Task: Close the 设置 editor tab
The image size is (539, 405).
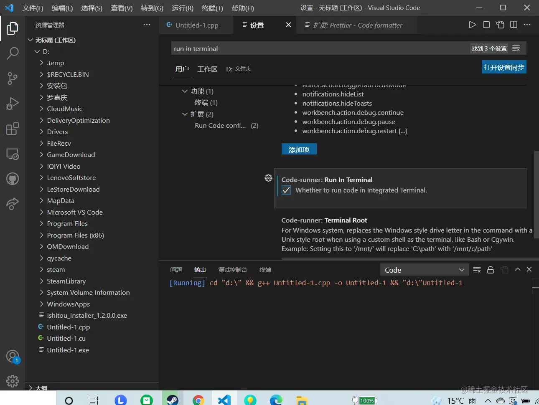Action: (288, 25)
